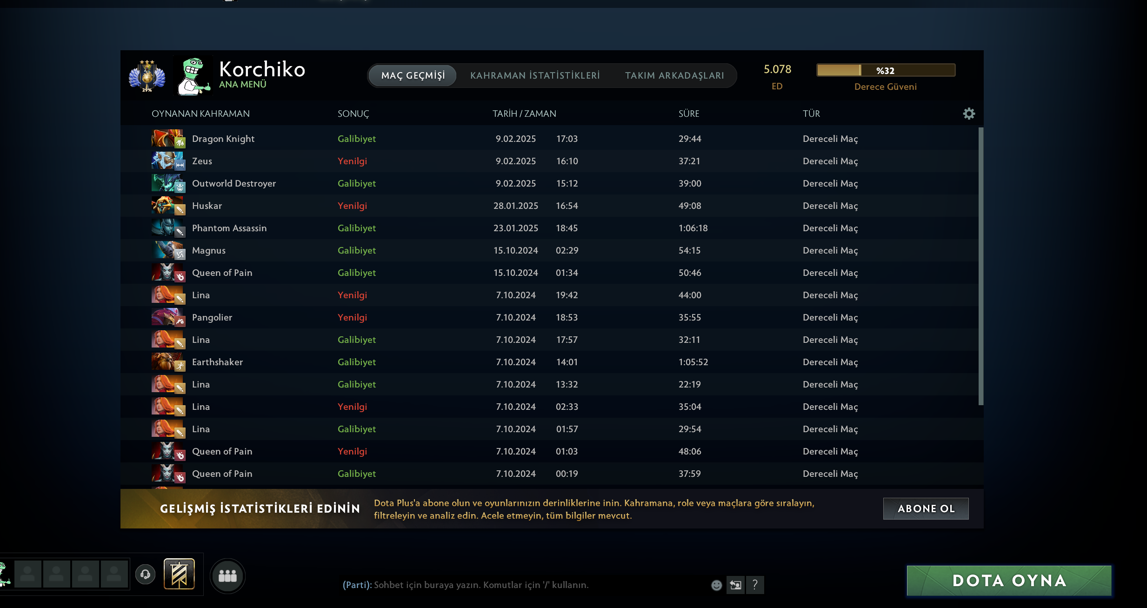The width and height of the screenshot is (1147, 608).
Task: Click the Derece Güveni progress bar
Action: (885, 70)
